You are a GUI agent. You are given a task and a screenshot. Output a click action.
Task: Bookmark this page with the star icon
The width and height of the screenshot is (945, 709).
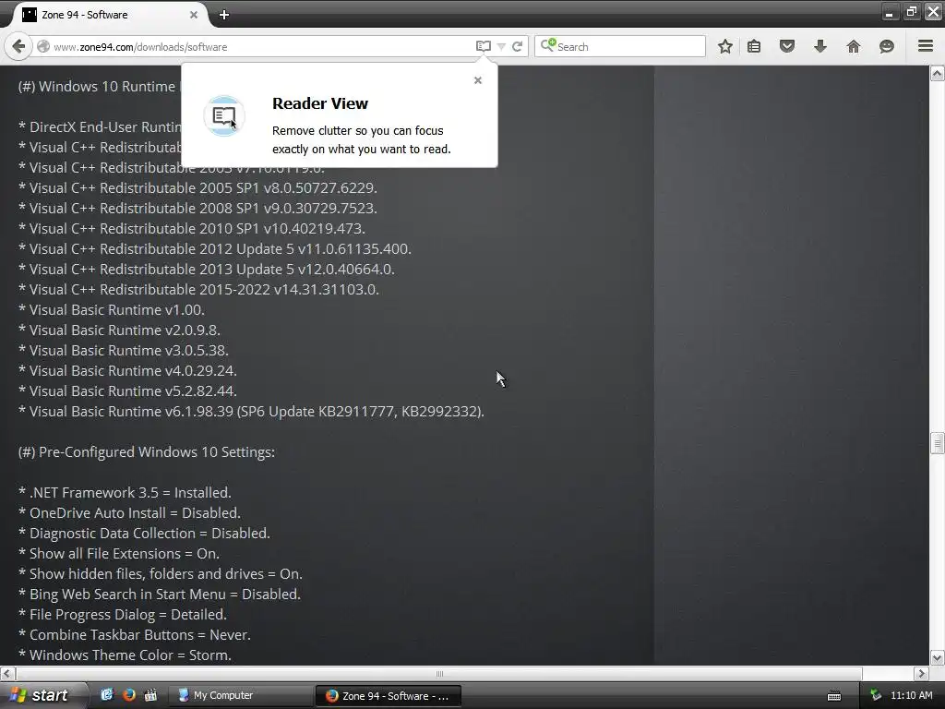725,46
